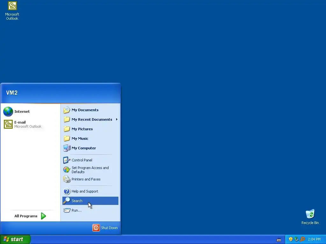Select the Microsoft Outlook desktop icon
The width and height of the screenshot is (326, 244).
coord(12,11)
